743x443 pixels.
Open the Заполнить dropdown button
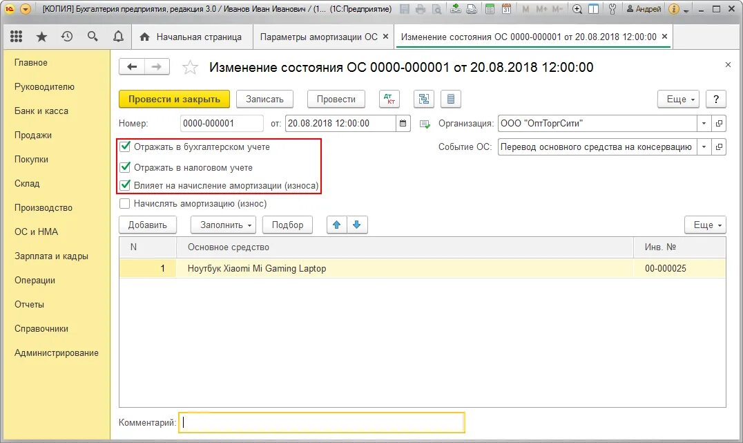point(223,225)
